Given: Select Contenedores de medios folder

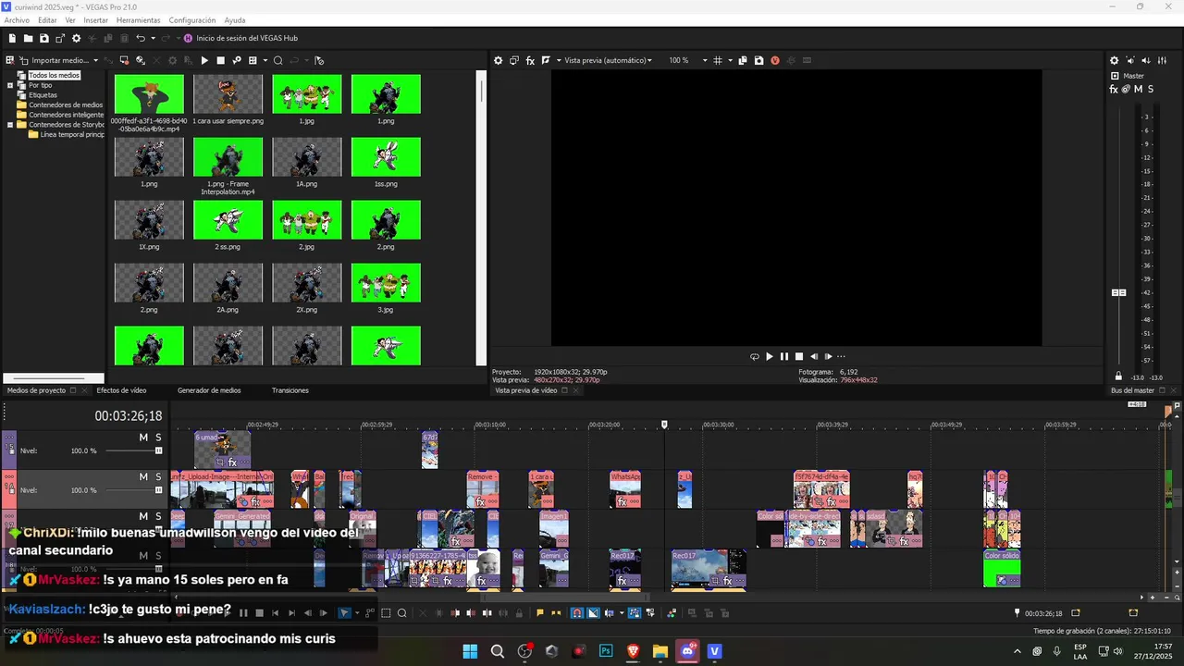Looking at the screenshot, I should click(x=66, y=105).
